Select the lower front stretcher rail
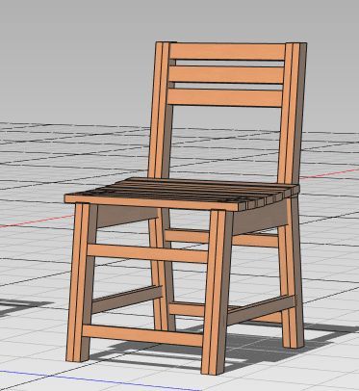The image size is (359, 391). [142, 335]
